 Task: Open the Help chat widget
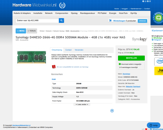click(153, 125)
